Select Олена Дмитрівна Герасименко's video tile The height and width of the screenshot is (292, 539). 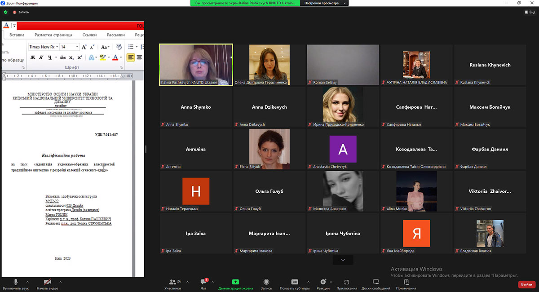point(269,65)
